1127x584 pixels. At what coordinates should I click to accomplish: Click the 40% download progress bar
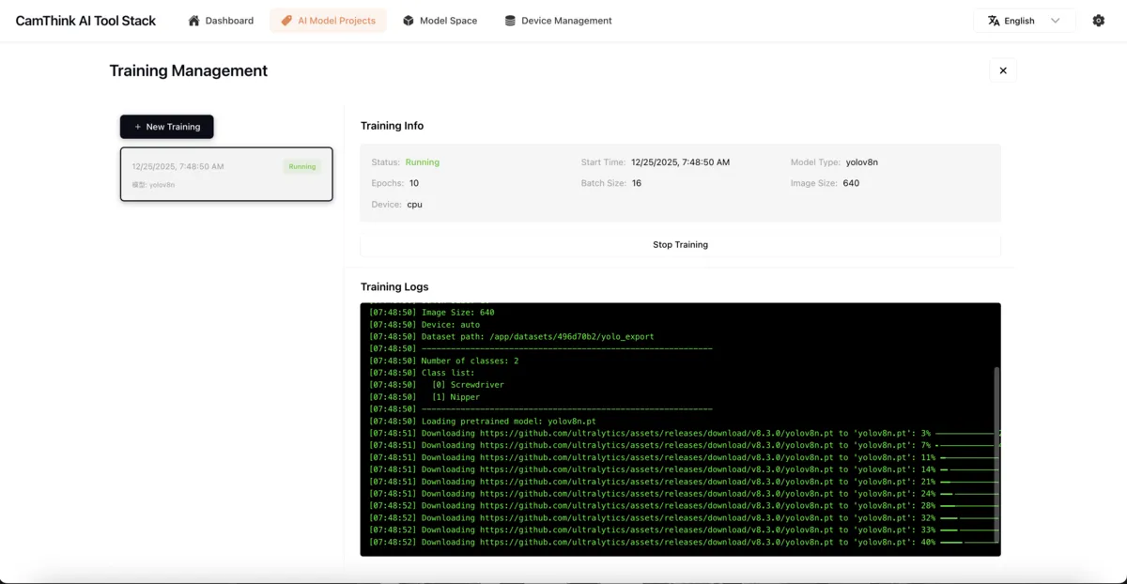point(967,542)
